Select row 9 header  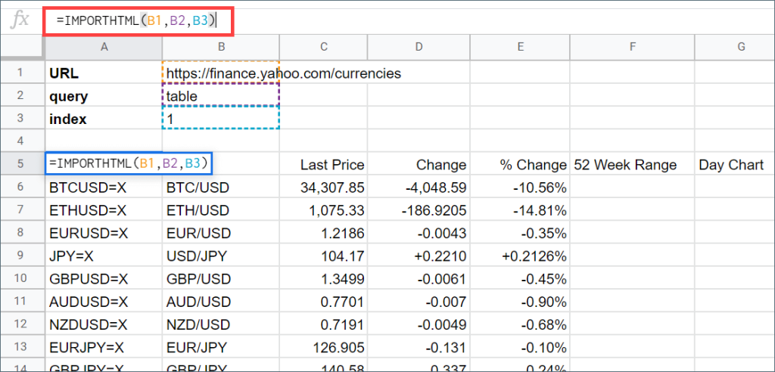22,256
